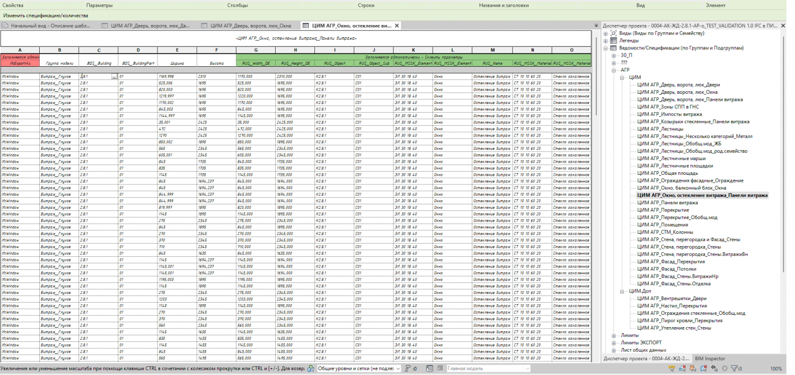The image size is (795, 375).
Task: Collapse the Ведомости/Спецификации node
Action: click(x=606, y=48)
